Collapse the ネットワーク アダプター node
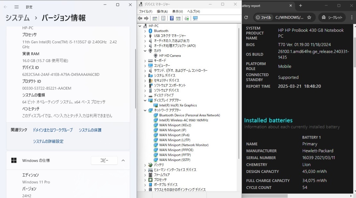356x198 pixels. (x=145, y=110)
